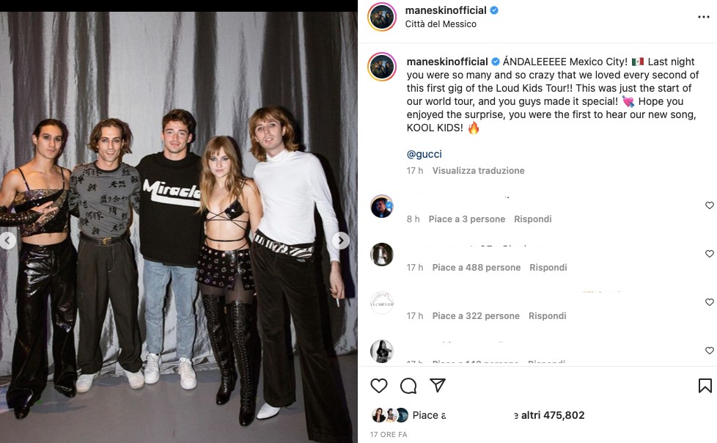Share post via paper plane icon

(438, 386)
